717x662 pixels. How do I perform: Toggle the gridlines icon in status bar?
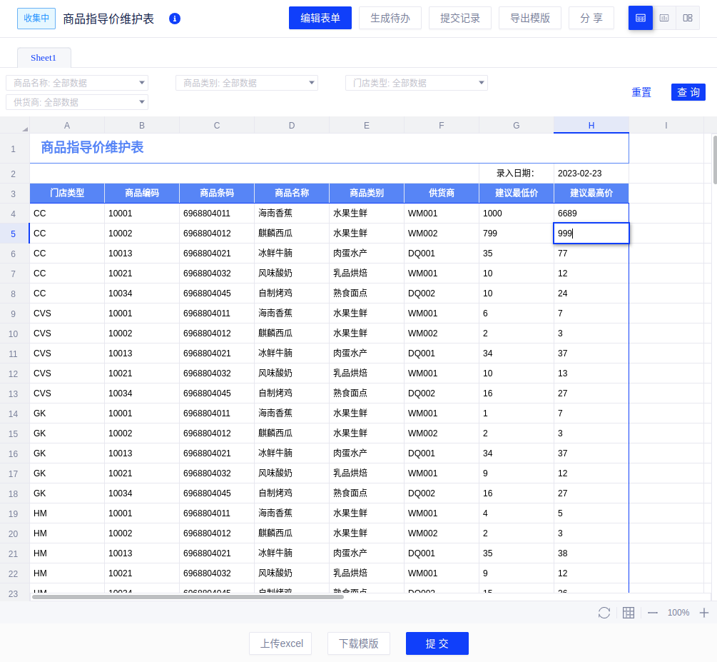629,613
